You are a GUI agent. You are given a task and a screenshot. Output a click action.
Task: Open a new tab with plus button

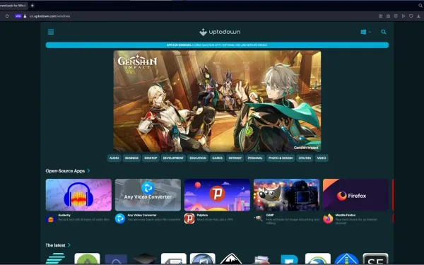click(x=33, y=6)
